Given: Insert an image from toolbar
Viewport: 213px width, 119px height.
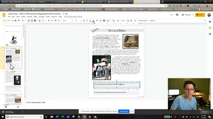Looking at the screenshot, I should [35, 20].
